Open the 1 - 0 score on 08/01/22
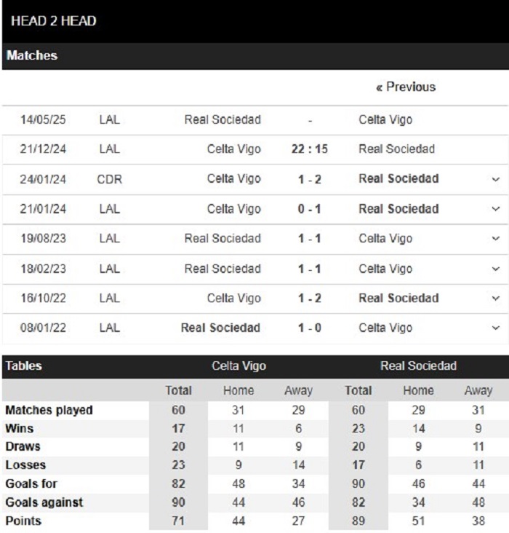This screenshot has width=509, height=533. 309,328
